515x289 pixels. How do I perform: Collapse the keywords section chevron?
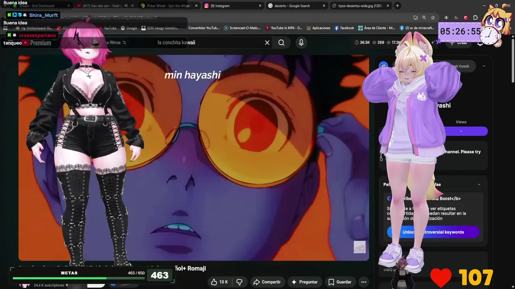tap(479, 185)
